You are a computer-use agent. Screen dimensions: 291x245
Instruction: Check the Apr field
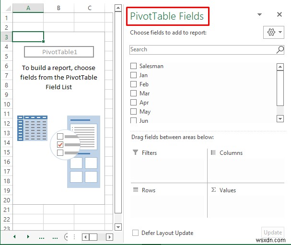coord(133,102)
